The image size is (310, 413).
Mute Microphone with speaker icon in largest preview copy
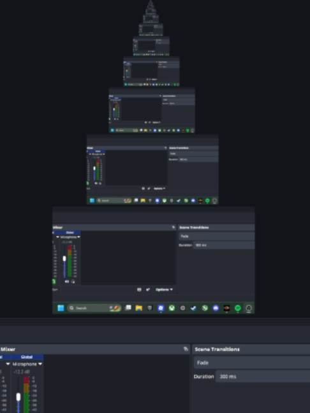pos(67,281)
